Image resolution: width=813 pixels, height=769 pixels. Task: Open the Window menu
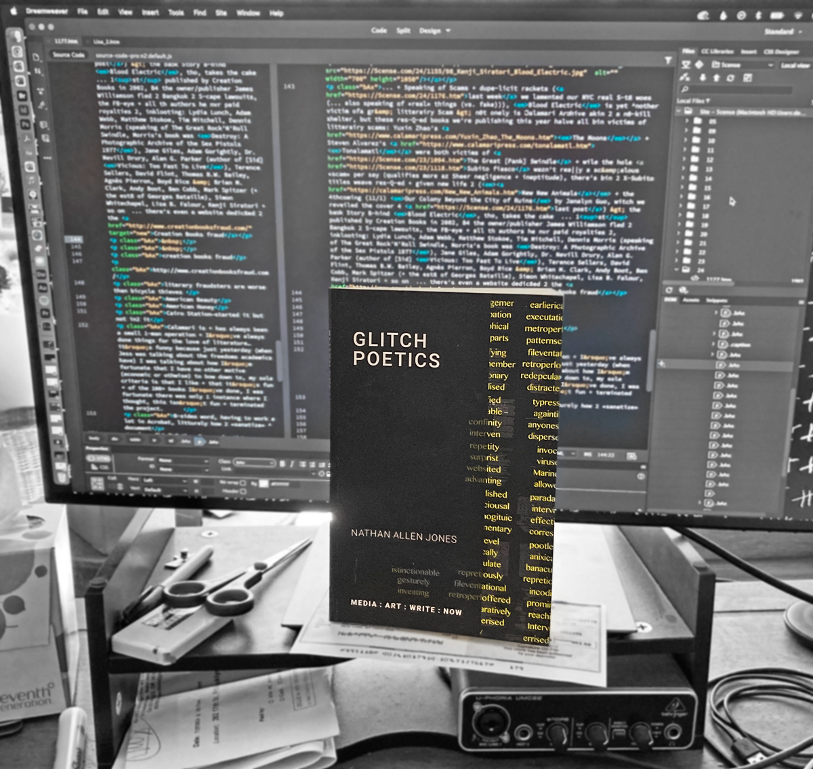(248, 13)
